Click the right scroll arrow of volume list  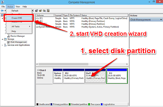click(x=127, y=64)
